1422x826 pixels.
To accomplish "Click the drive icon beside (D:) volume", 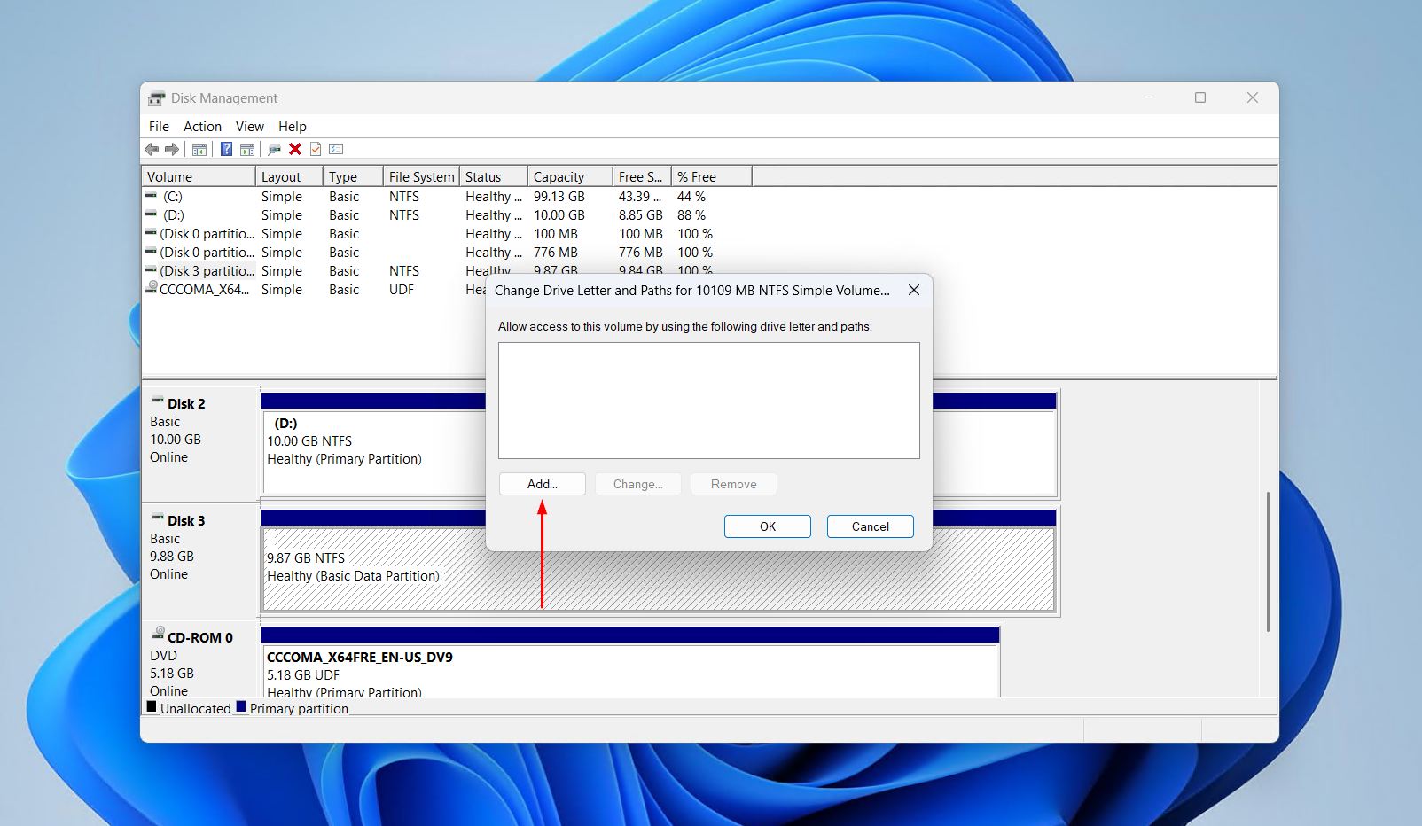I will 152,214.
